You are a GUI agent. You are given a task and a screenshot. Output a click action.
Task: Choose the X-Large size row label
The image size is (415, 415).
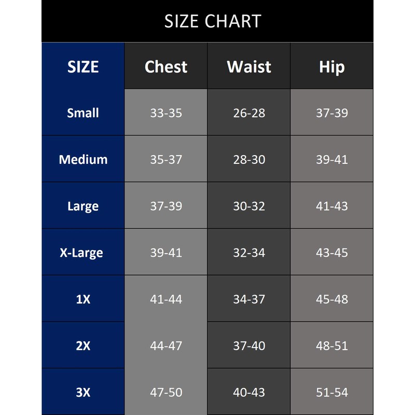tap(83, 253)
